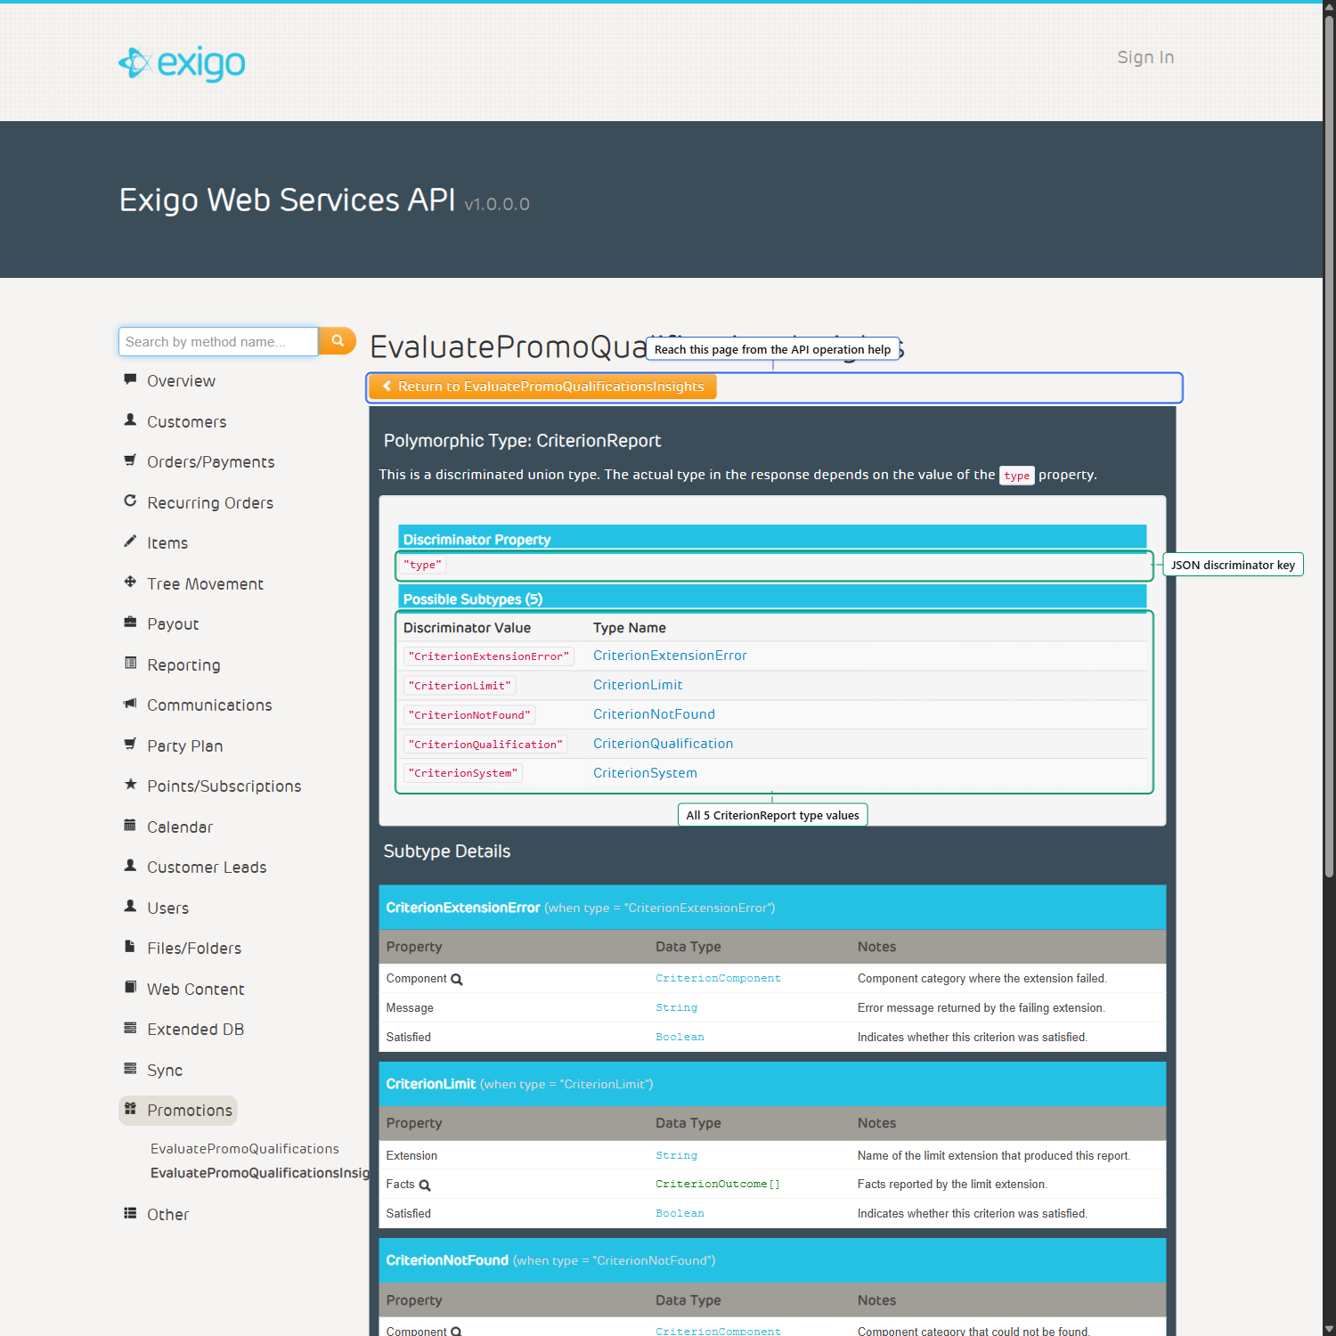
Task: Open the Extended DB menu item
Action: 195,1030
